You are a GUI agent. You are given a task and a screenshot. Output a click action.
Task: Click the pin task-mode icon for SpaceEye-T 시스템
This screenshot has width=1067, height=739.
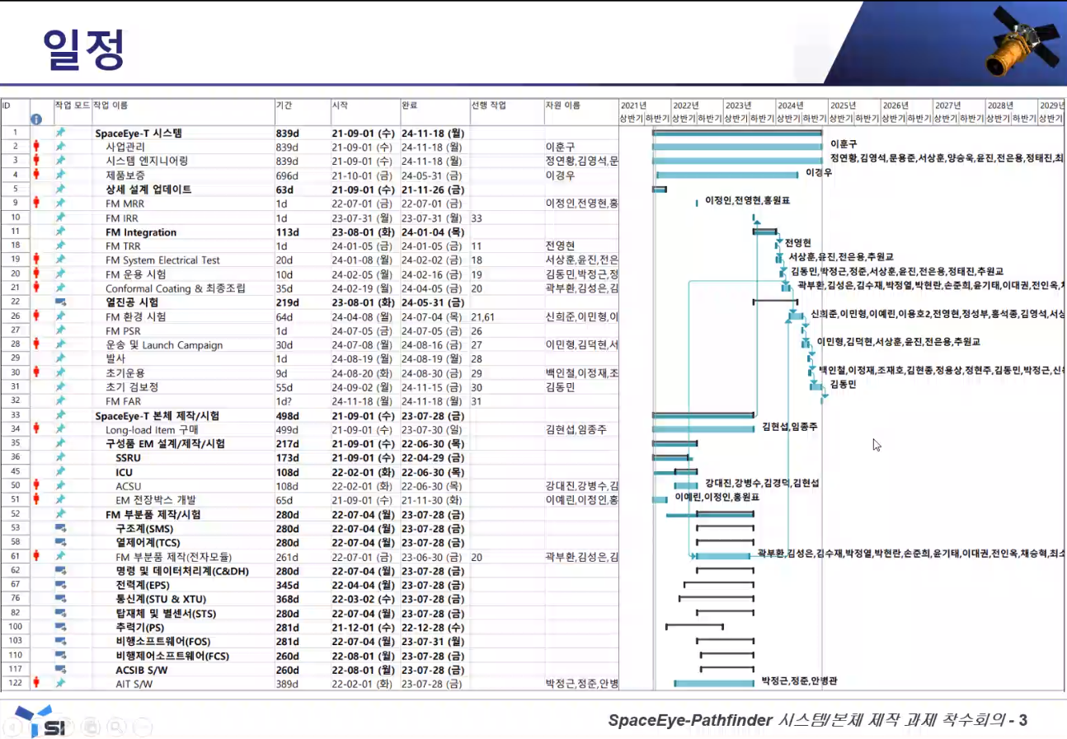(60, 133)
